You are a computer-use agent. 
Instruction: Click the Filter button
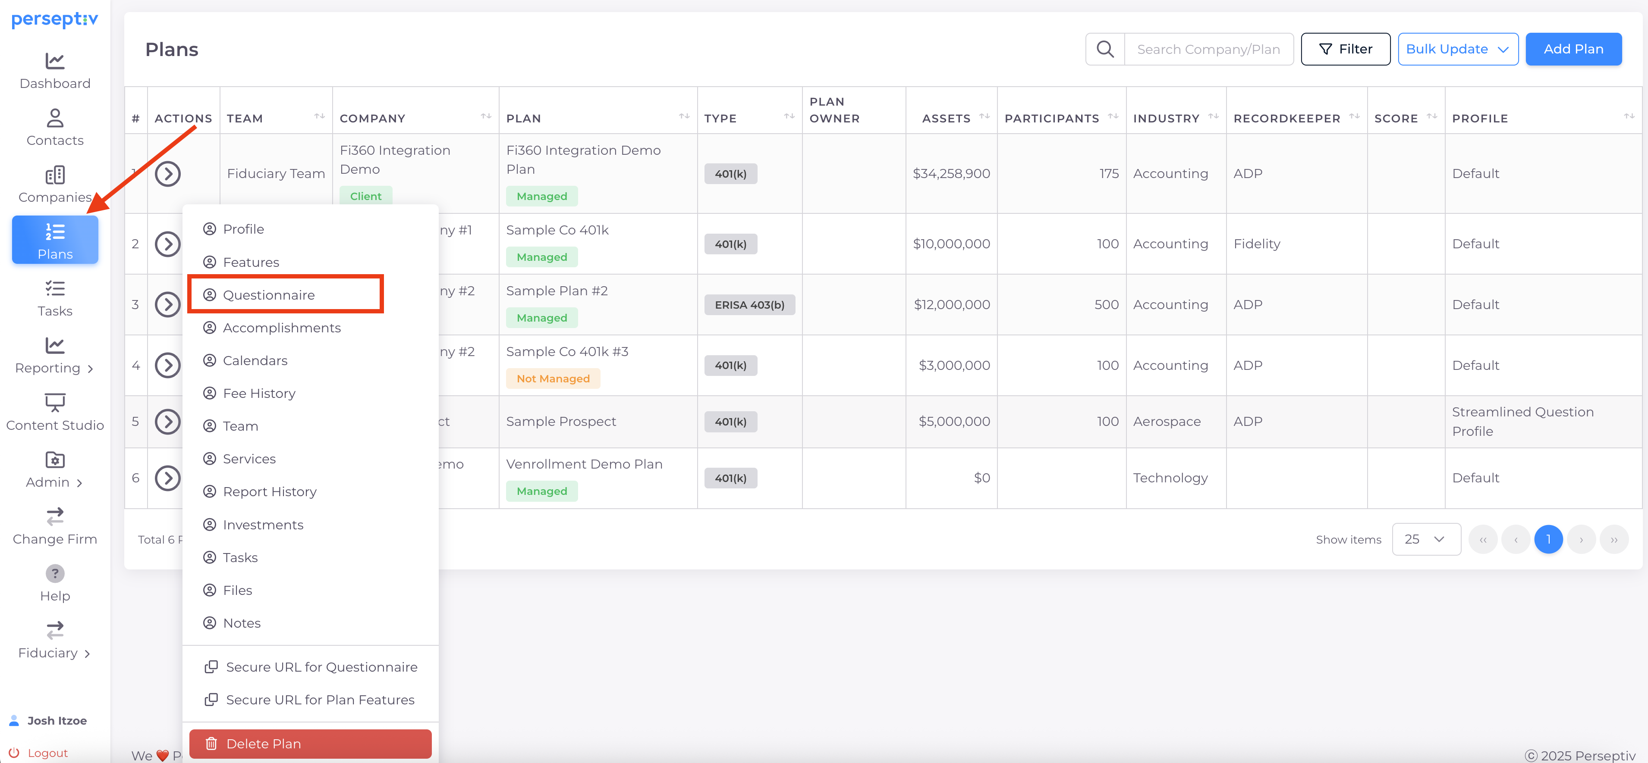click(1345, 49)
